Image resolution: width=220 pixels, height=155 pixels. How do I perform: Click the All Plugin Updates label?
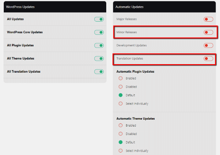(20, 45)
